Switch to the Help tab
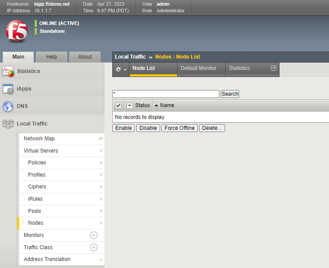 pos(52,57)
